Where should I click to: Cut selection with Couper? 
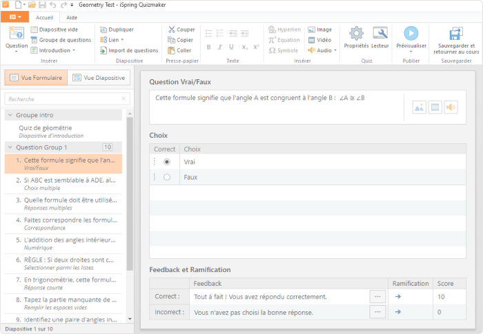181,30
